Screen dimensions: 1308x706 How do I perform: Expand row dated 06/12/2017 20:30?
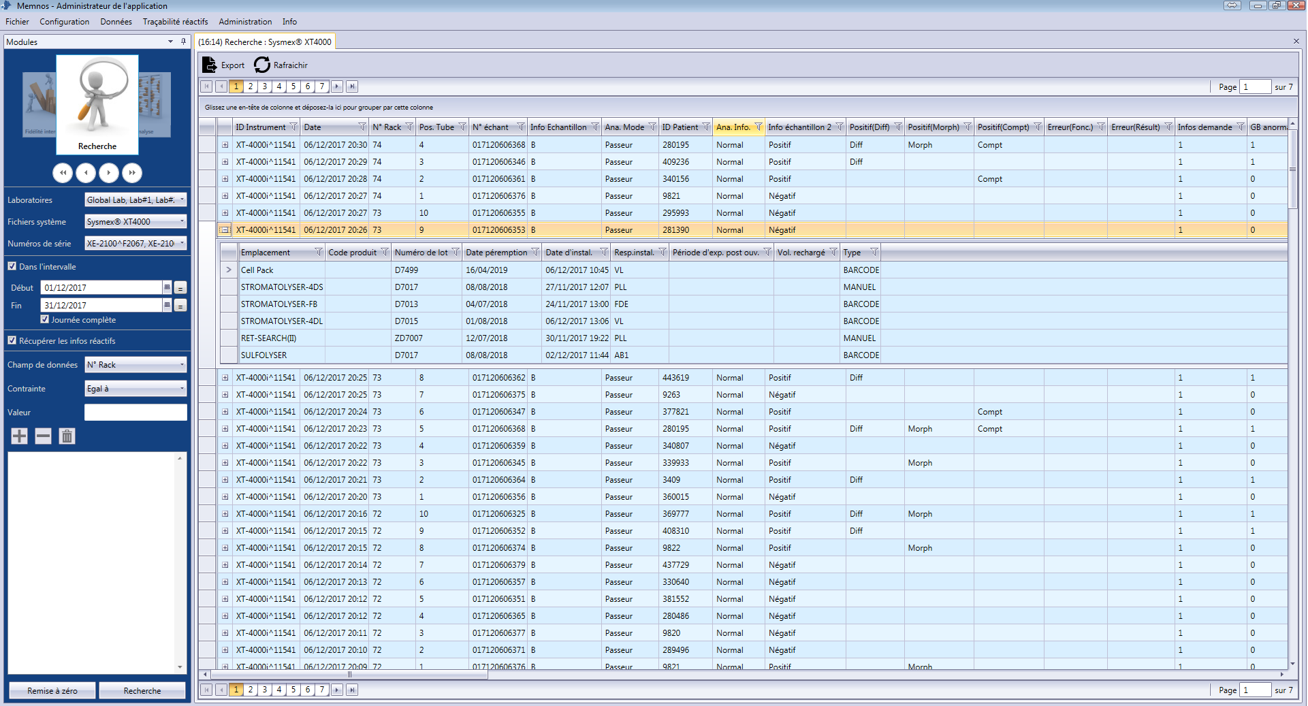pyautogui.click(x=225, y=145)
